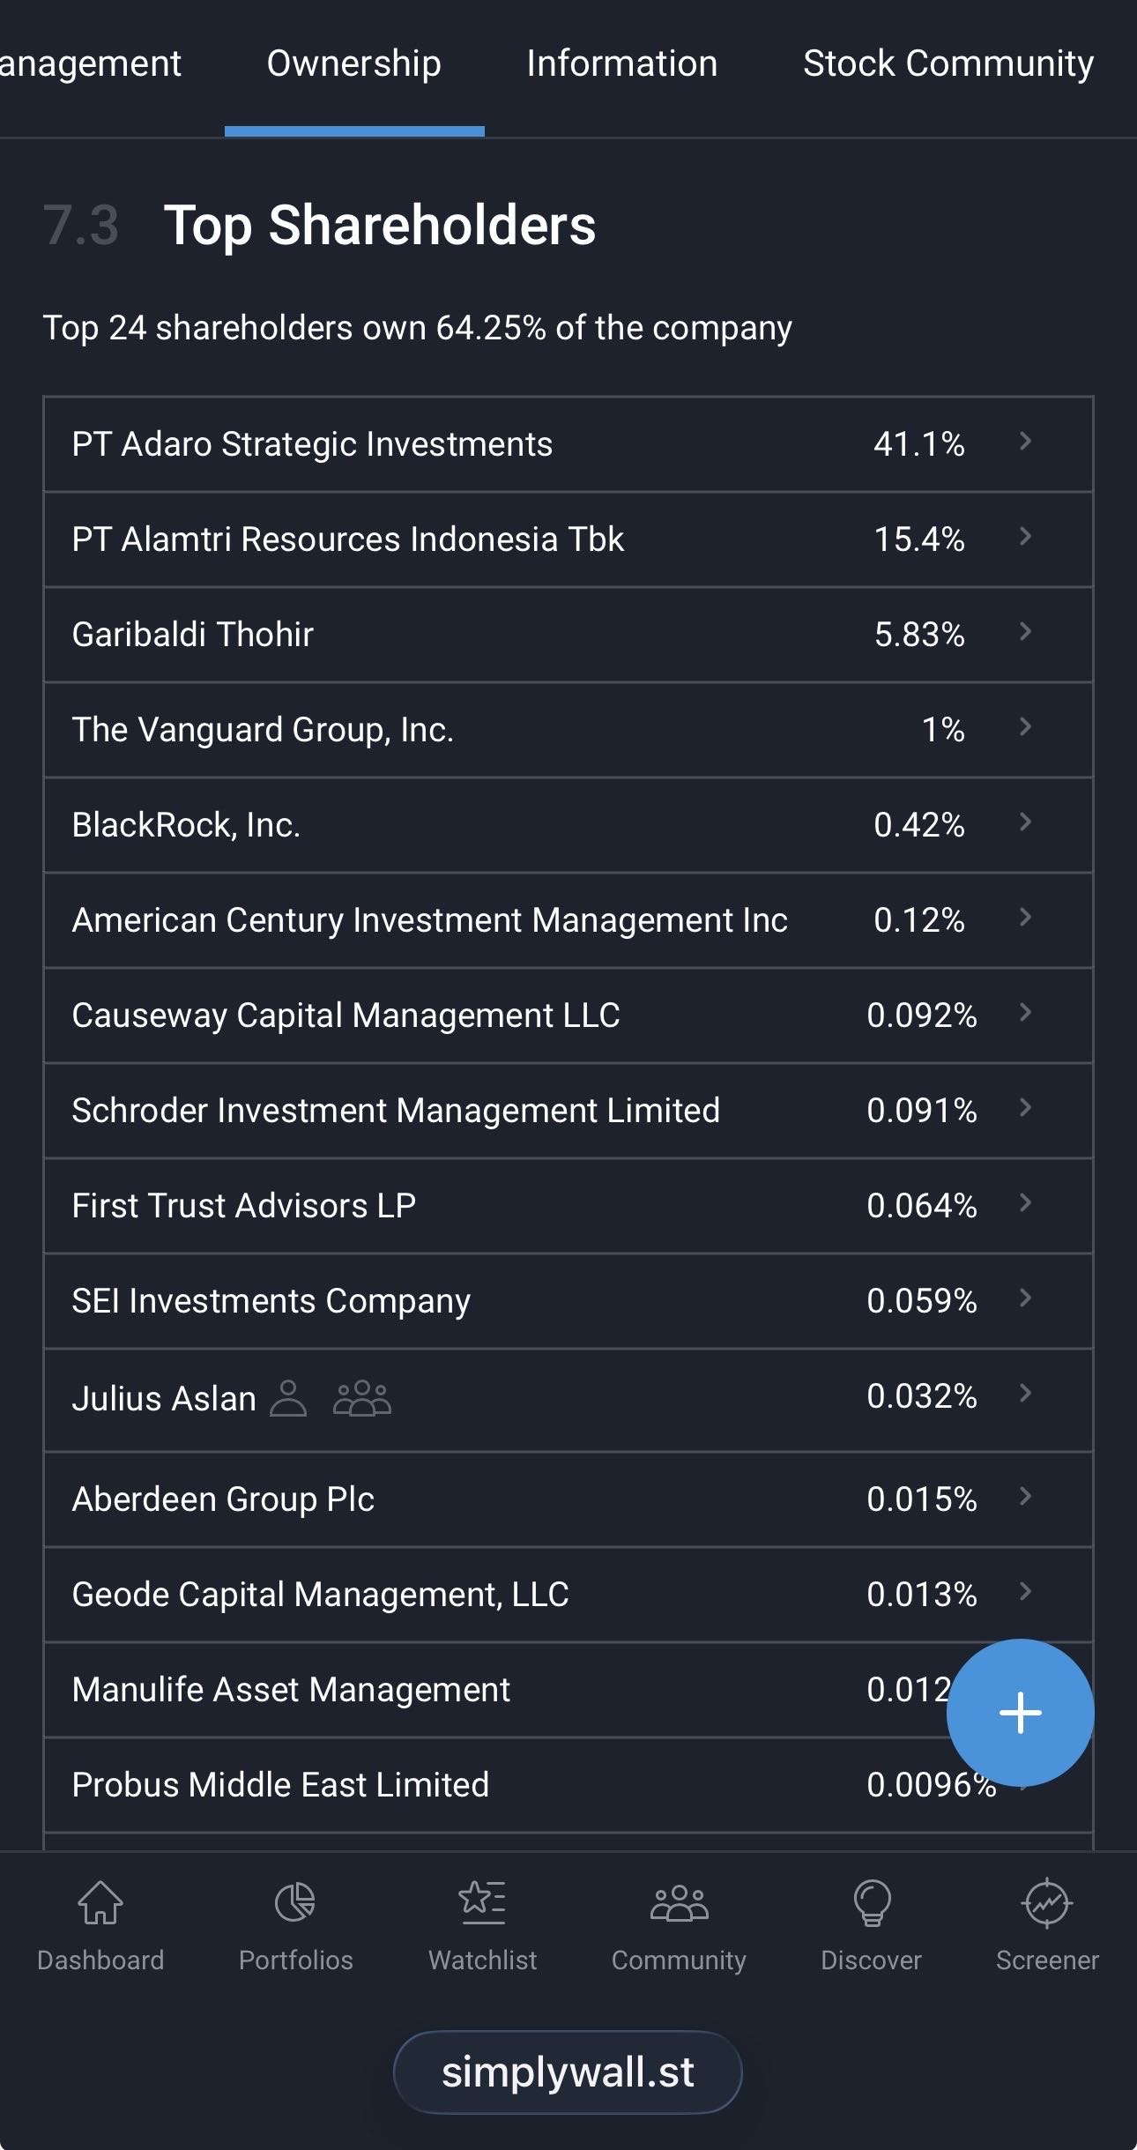Tap the blue plus floating button

(x=1020, y=1712)
